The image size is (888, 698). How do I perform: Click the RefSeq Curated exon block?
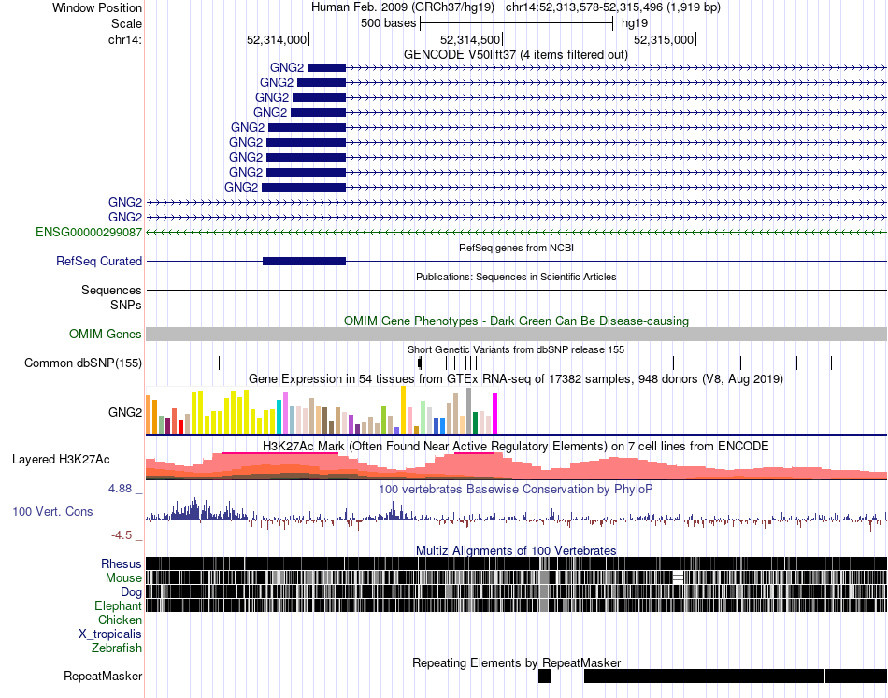coord(304,261)
